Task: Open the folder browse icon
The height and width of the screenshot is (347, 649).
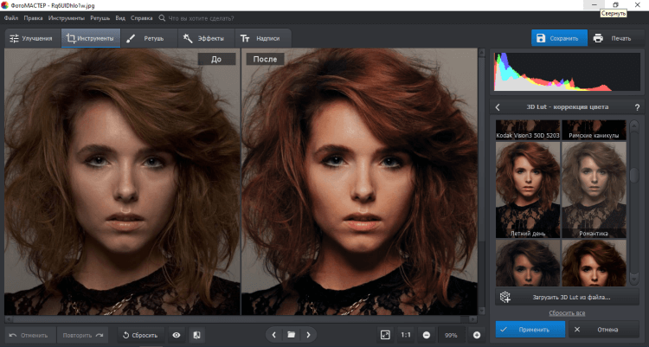Action: [292, 334]
